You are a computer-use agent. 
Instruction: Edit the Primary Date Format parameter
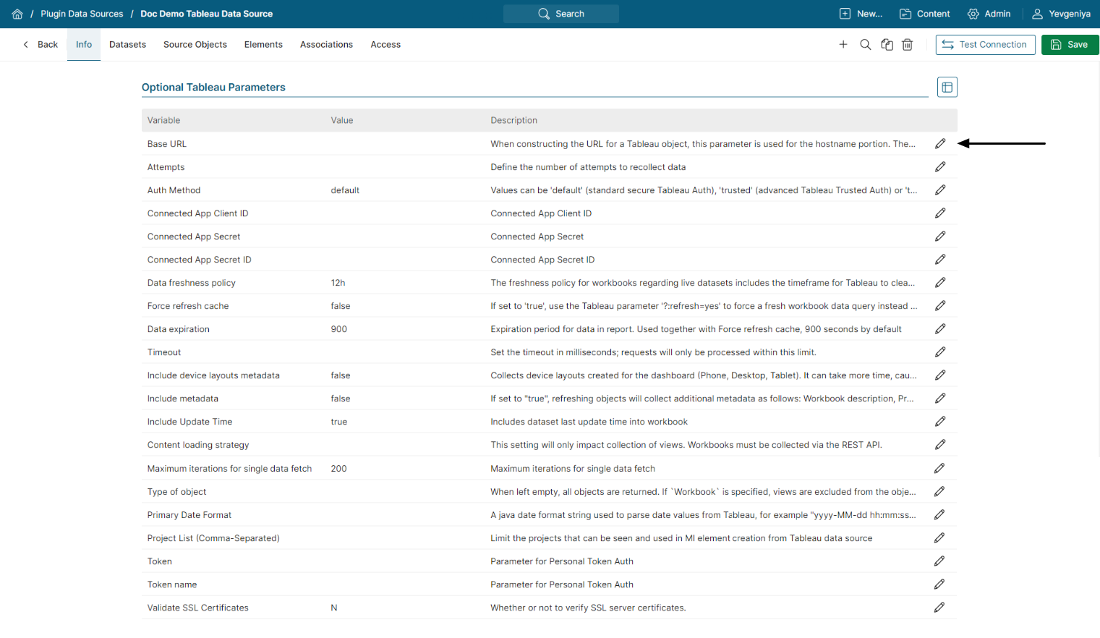pyautogui.click(x=939, y=515)
